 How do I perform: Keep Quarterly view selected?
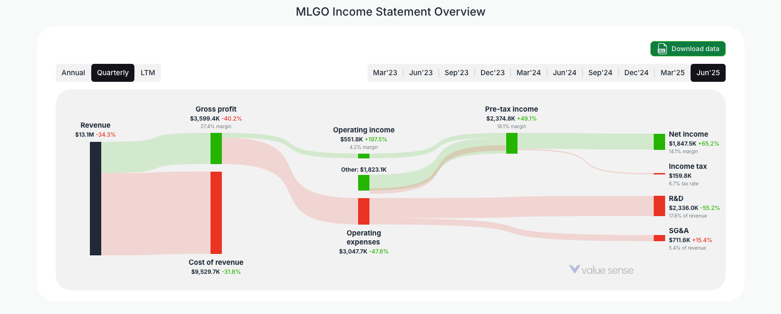point(113,72)
